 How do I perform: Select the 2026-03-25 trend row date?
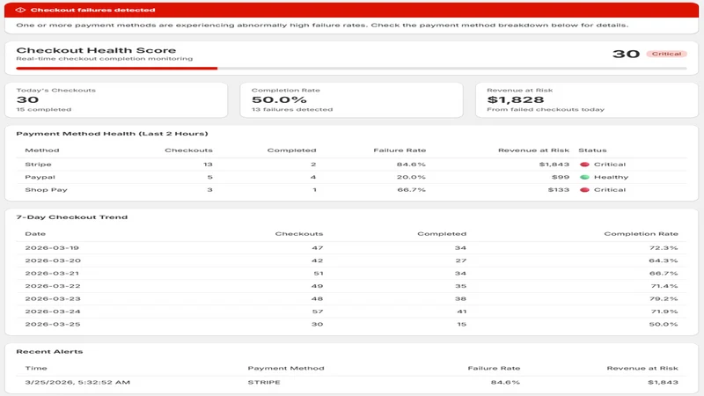coord(53,324)
